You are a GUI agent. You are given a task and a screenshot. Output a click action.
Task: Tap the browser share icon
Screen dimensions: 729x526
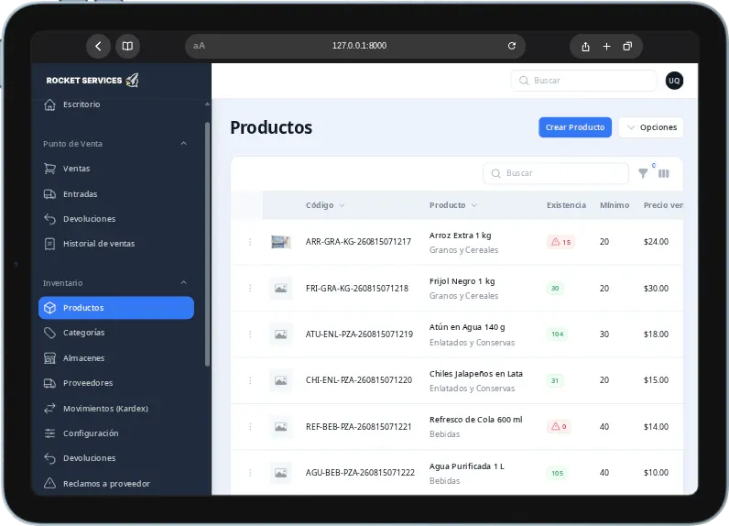(x=585, y=47)
